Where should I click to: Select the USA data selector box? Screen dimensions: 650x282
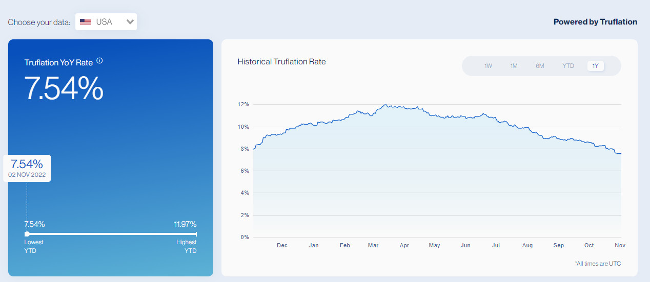[106, 22]
